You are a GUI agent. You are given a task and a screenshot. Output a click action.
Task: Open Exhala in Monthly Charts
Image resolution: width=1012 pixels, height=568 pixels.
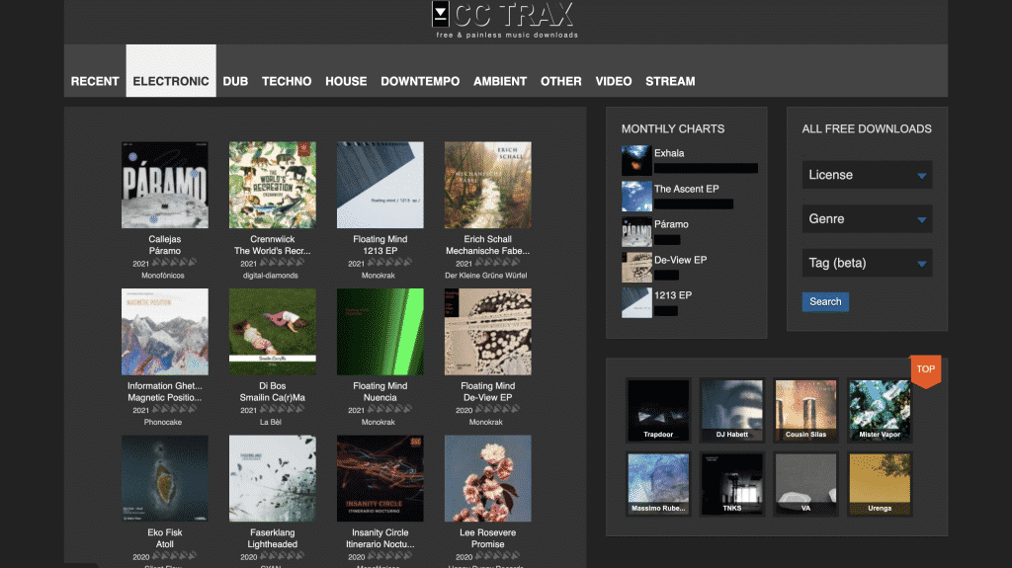pos(669,154)
